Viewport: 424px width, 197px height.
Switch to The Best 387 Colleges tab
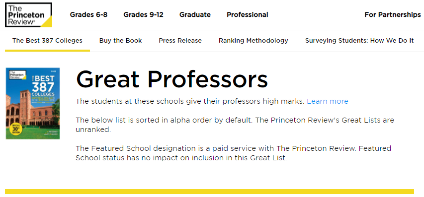point(47,41)
